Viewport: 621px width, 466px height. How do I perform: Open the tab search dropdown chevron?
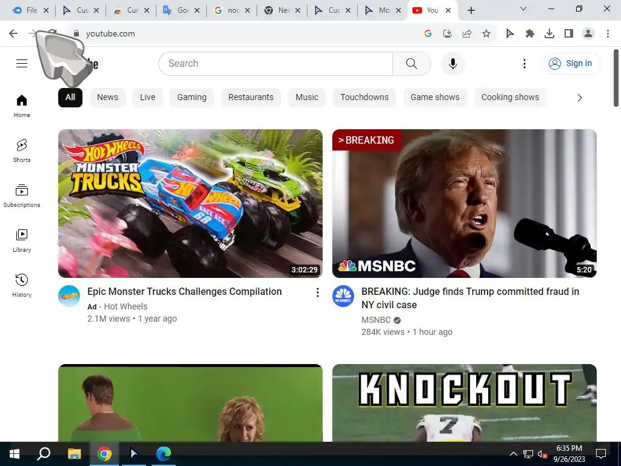(x=523, y=8)
